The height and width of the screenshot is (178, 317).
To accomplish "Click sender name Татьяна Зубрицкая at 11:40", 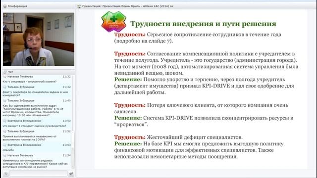I will point(21,100).
